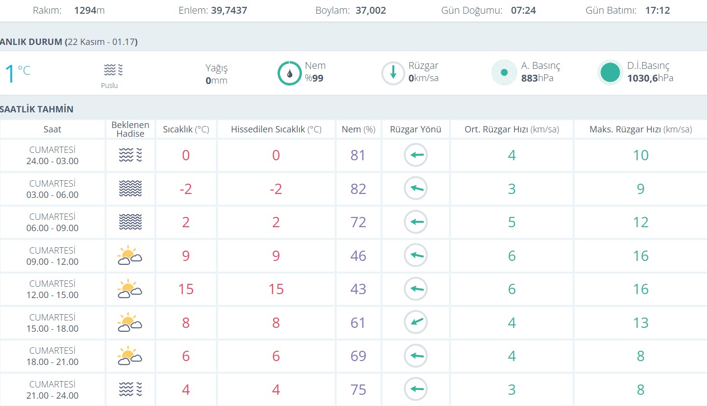707x406 pixels.
Task: Click the partly sunny icon for 12.00 - 15.00
Action: [130, 289]
